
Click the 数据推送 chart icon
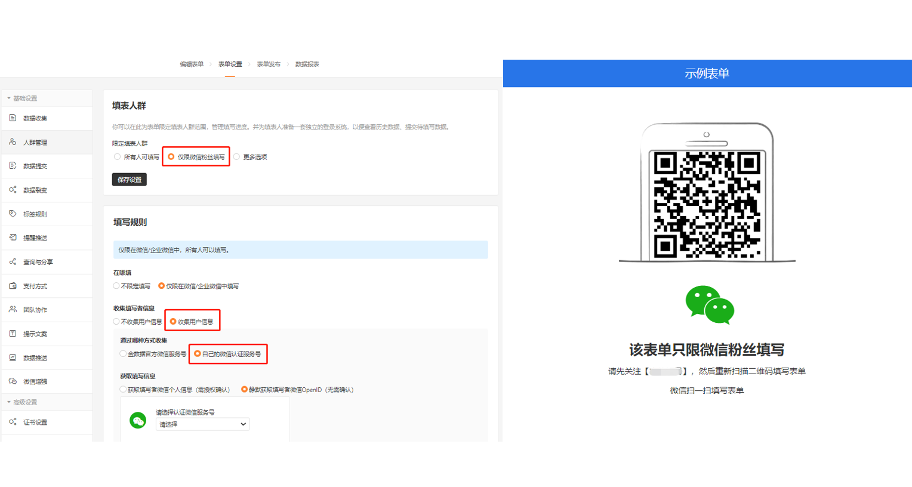pos(13,357)
